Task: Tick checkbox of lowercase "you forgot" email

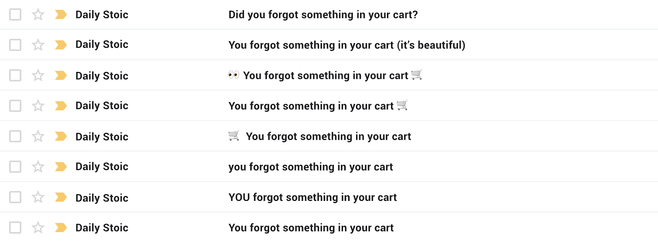Action: (x=15, y=166)
